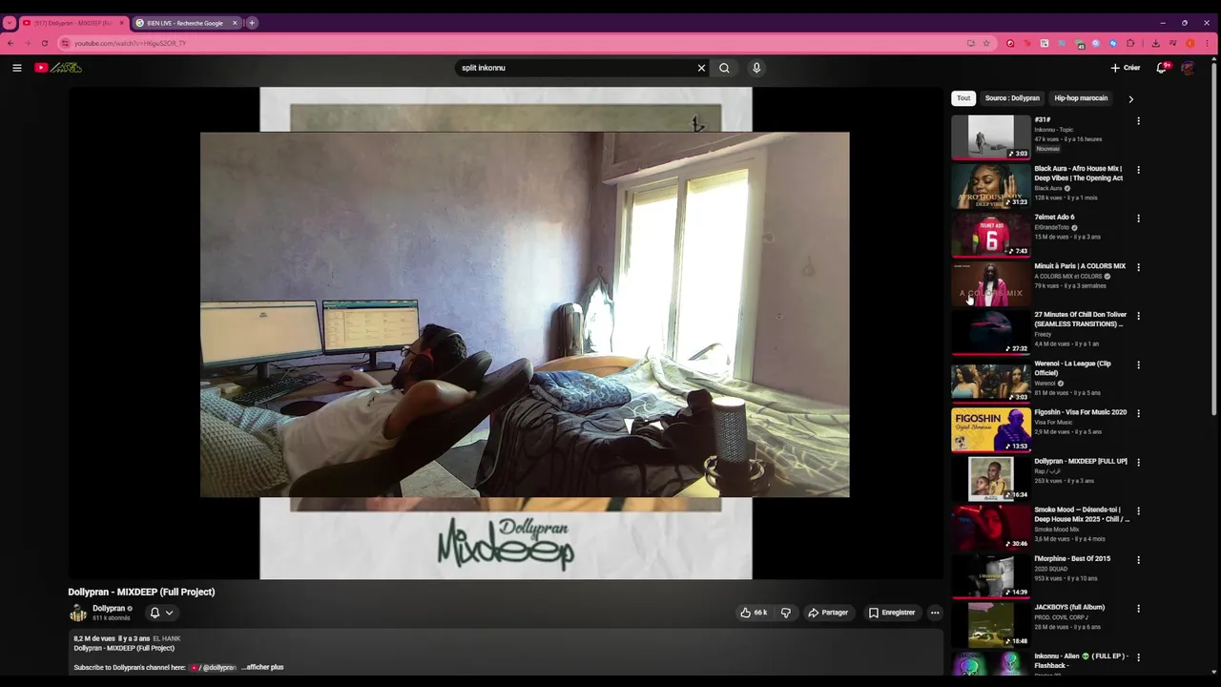Screen dimensions: 1221x687
Task: Open Chrome downloads icon
Action: point(1155,43)
